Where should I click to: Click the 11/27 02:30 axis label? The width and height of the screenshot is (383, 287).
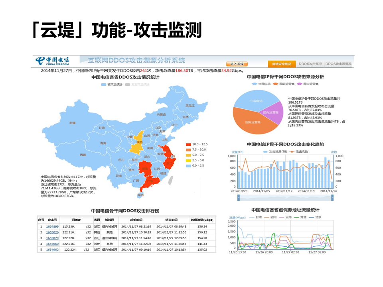290,252
